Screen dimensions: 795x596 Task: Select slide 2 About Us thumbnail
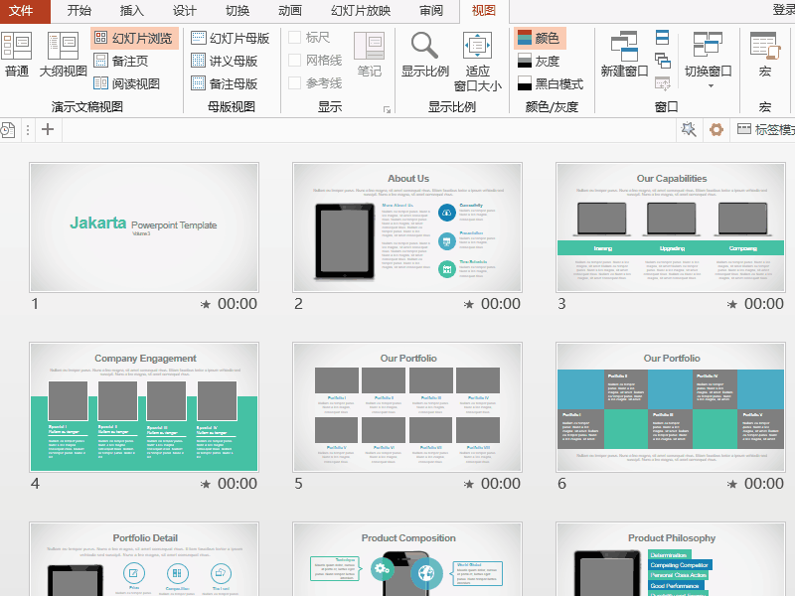click(407, 227)
